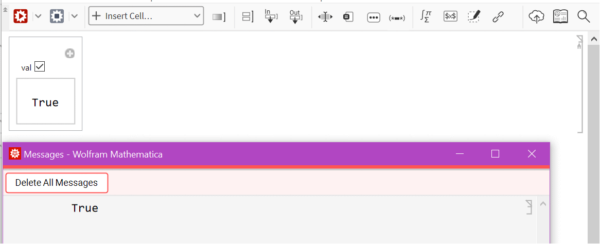This screenshot has width=600, height=244.
Task: Click the Out cell output toolbar icon
Action: (295, 16)
